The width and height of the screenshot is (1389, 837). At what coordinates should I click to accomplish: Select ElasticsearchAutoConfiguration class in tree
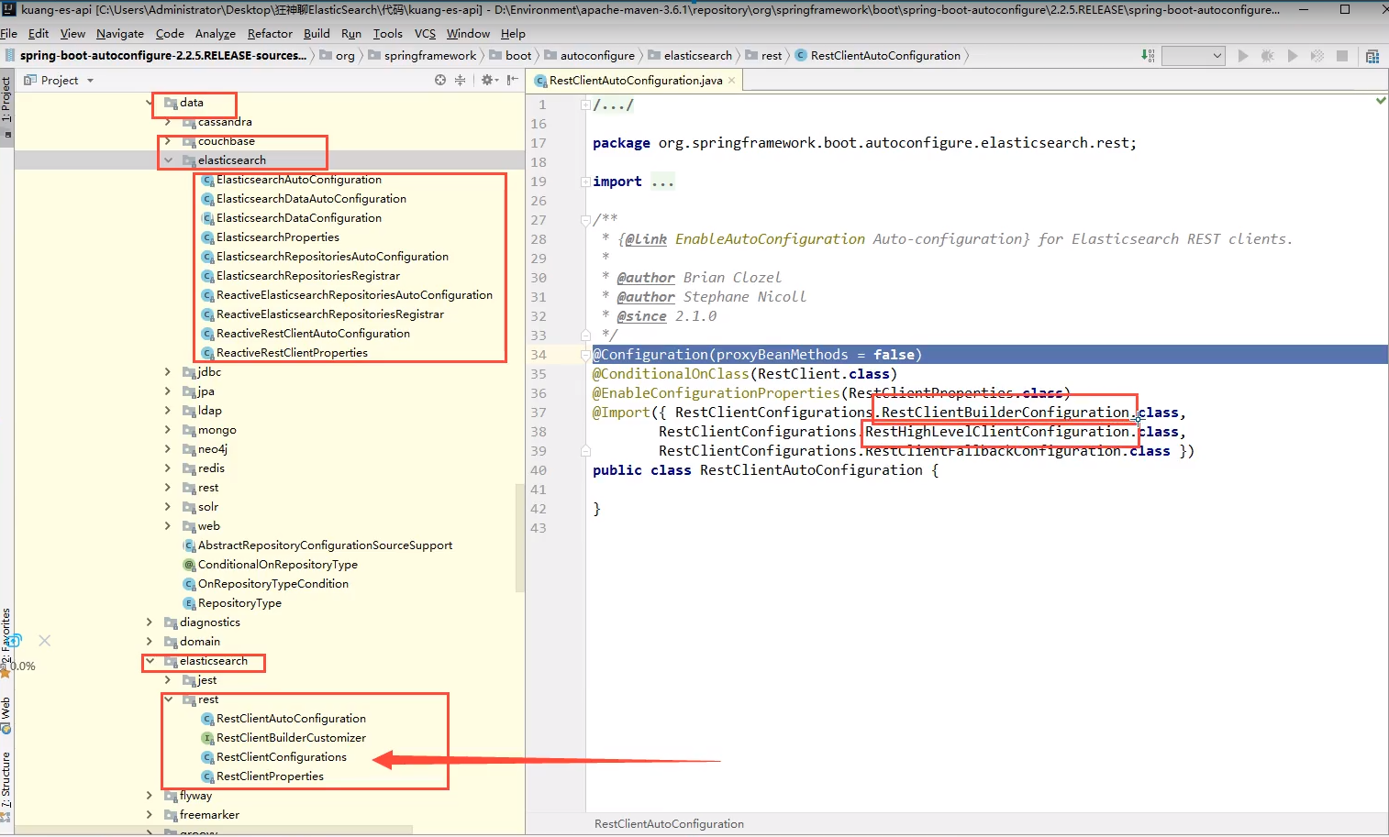[x=298, y=180]
